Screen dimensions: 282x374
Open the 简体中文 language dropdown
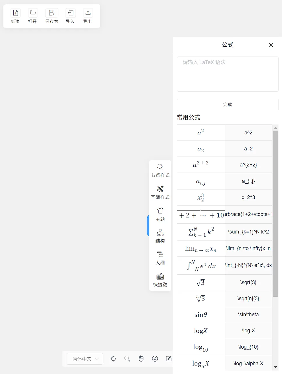click(84, 359)
